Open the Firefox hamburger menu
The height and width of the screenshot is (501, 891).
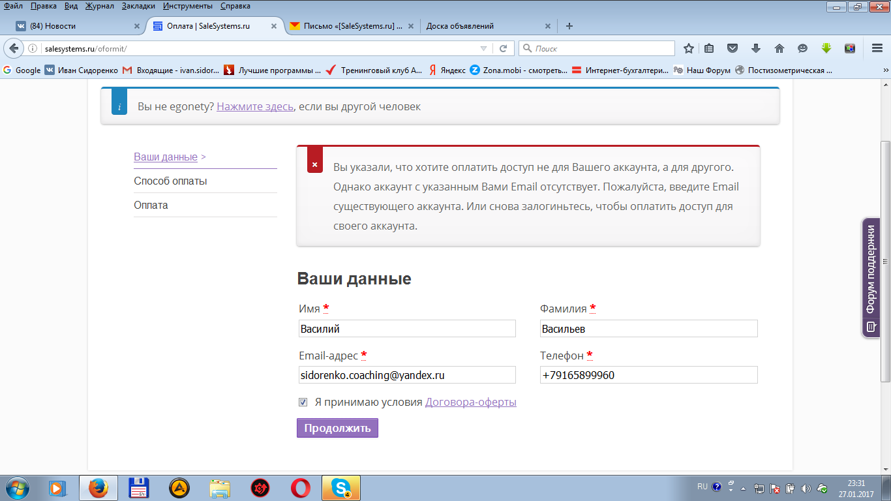[x=877, y=48]
